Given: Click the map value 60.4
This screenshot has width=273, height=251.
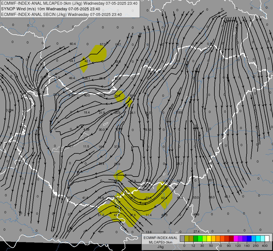Looking at the screenshot, I should (73, 44).
